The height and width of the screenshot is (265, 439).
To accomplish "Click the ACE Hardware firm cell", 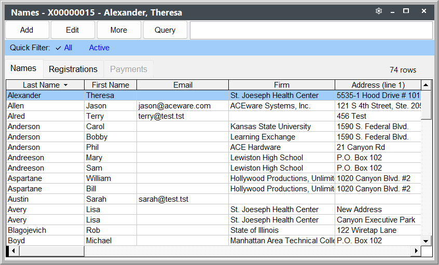I will pos(282,147).
